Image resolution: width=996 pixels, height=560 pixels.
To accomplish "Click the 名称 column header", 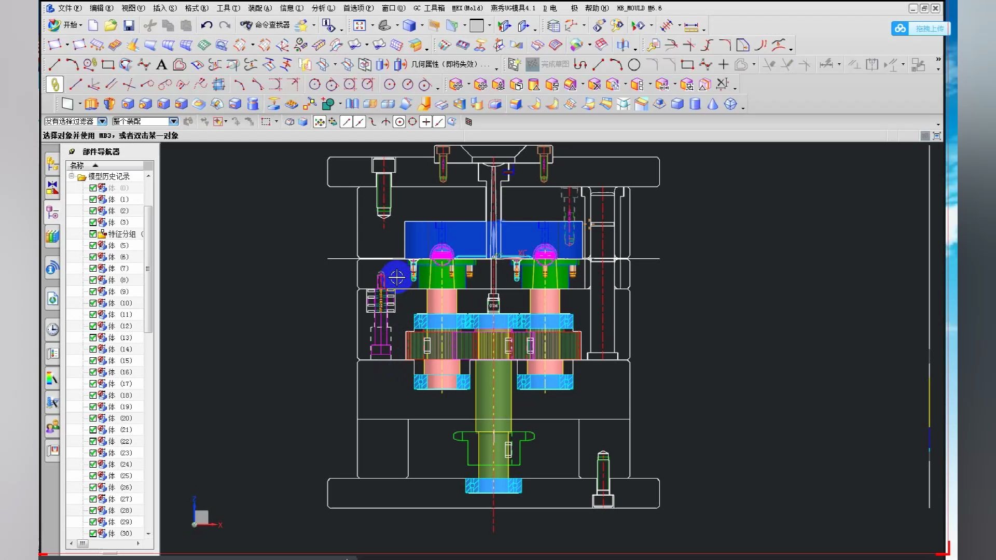I will click(x=78, y=165).
